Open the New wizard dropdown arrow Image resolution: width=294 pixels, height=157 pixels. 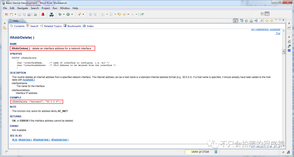click(15, 14)
